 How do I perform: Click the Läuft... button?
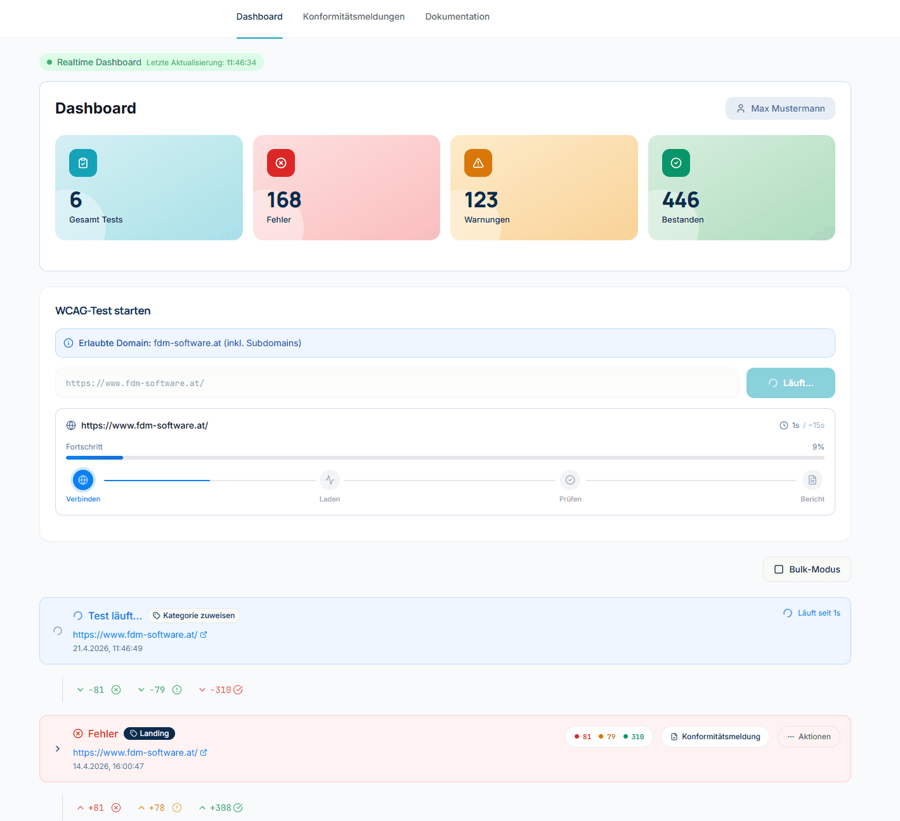click(x=791, y=383)
